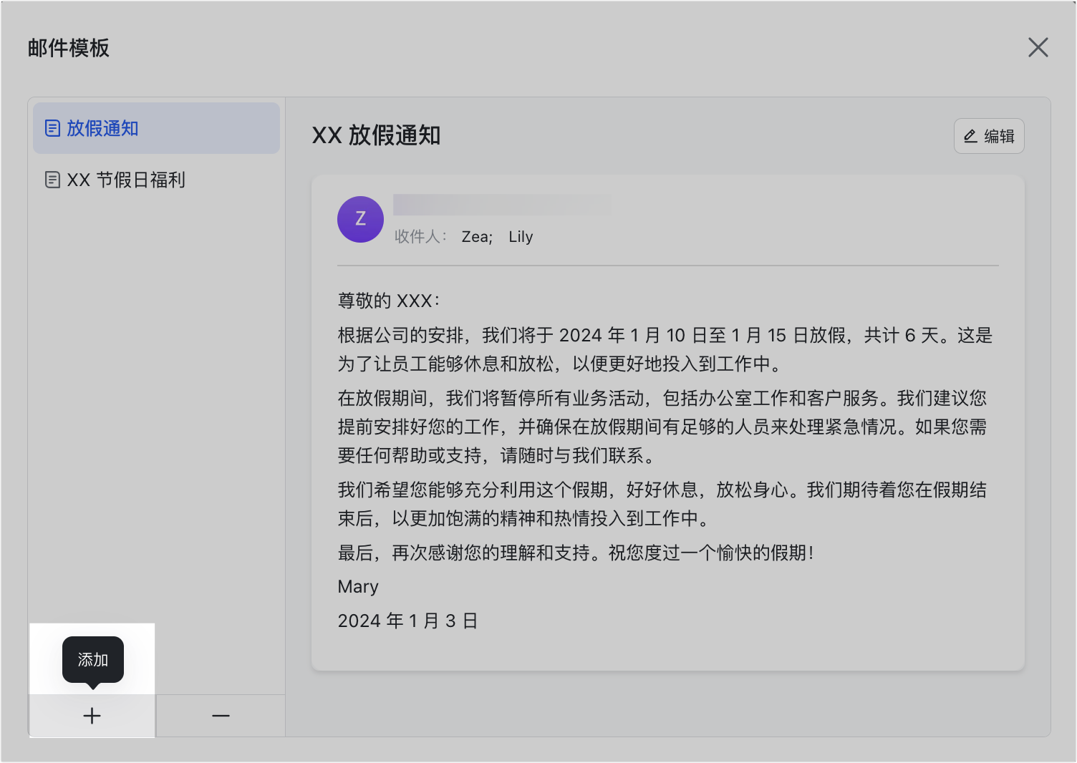Click recipient Zea
The image size is (1077, 763).
(476, 237)
